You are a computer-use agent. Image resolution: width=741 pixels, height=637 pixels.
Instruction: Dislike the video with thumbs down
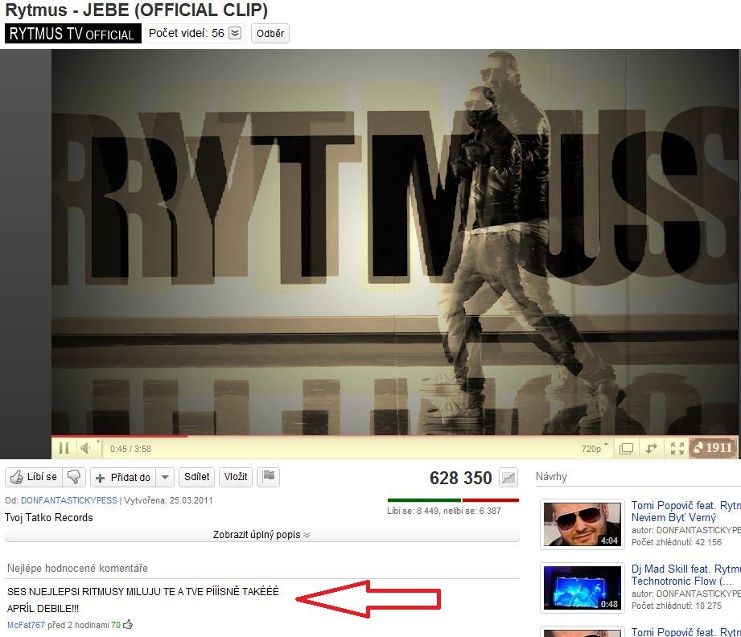point(74,477)
